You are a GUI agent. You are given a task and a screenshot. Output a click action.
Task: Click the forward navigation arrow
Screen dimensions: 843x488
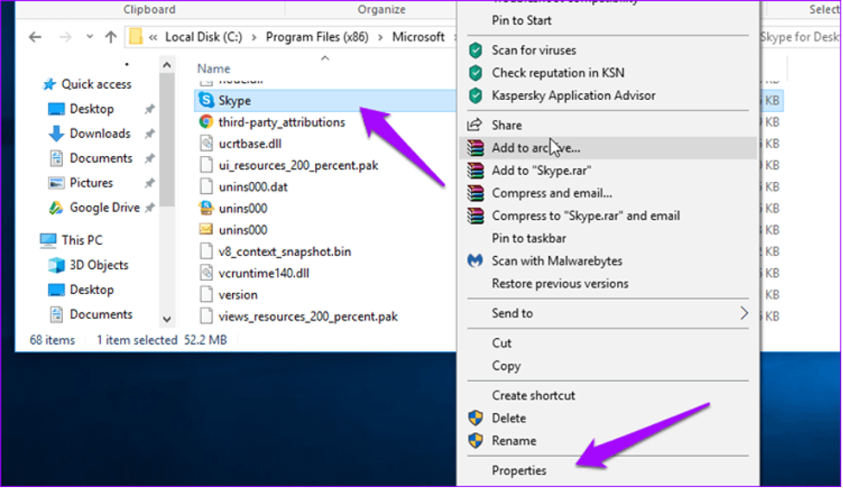click(65, 37)
